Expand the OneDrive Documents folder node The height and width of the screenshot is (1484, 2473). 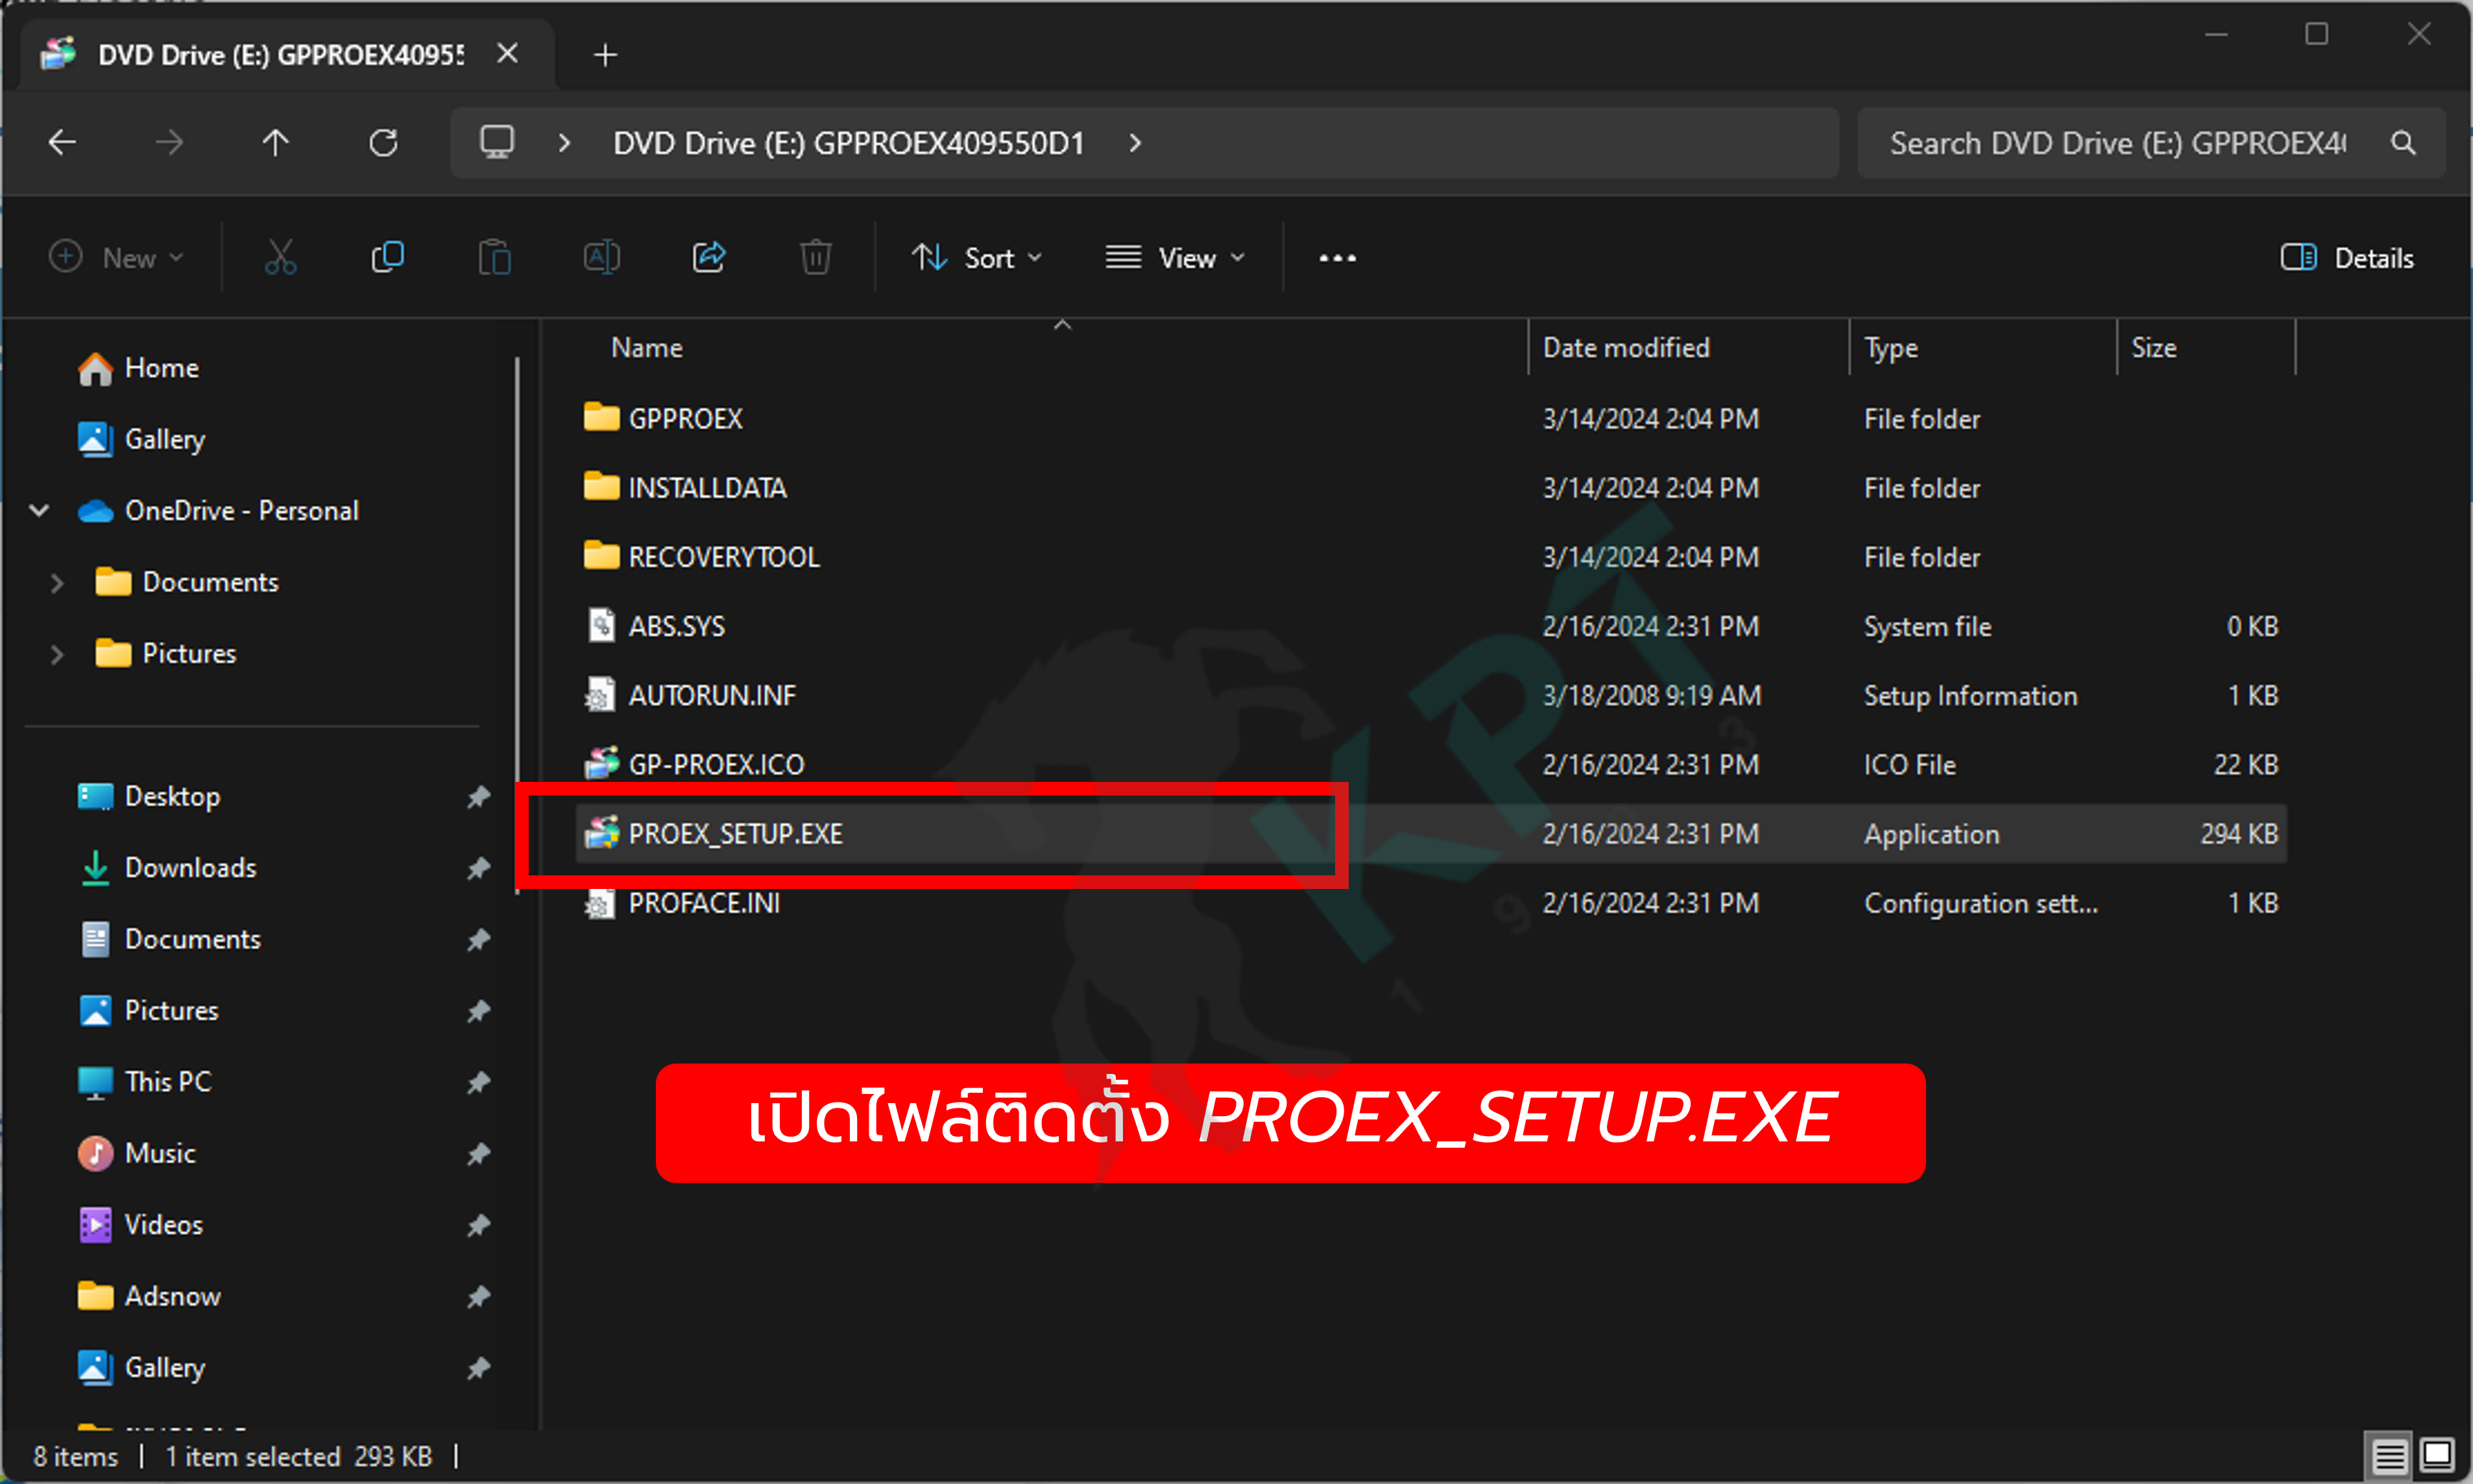(57, 582)
